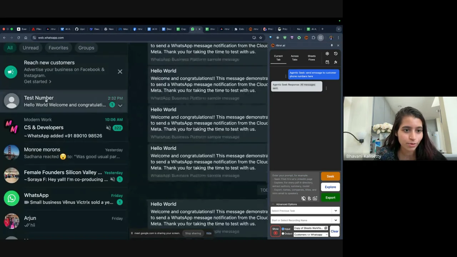The image size is (457, 257).
Task: Click the screenshot camera icon in prompt box
Action: point(315,198)
